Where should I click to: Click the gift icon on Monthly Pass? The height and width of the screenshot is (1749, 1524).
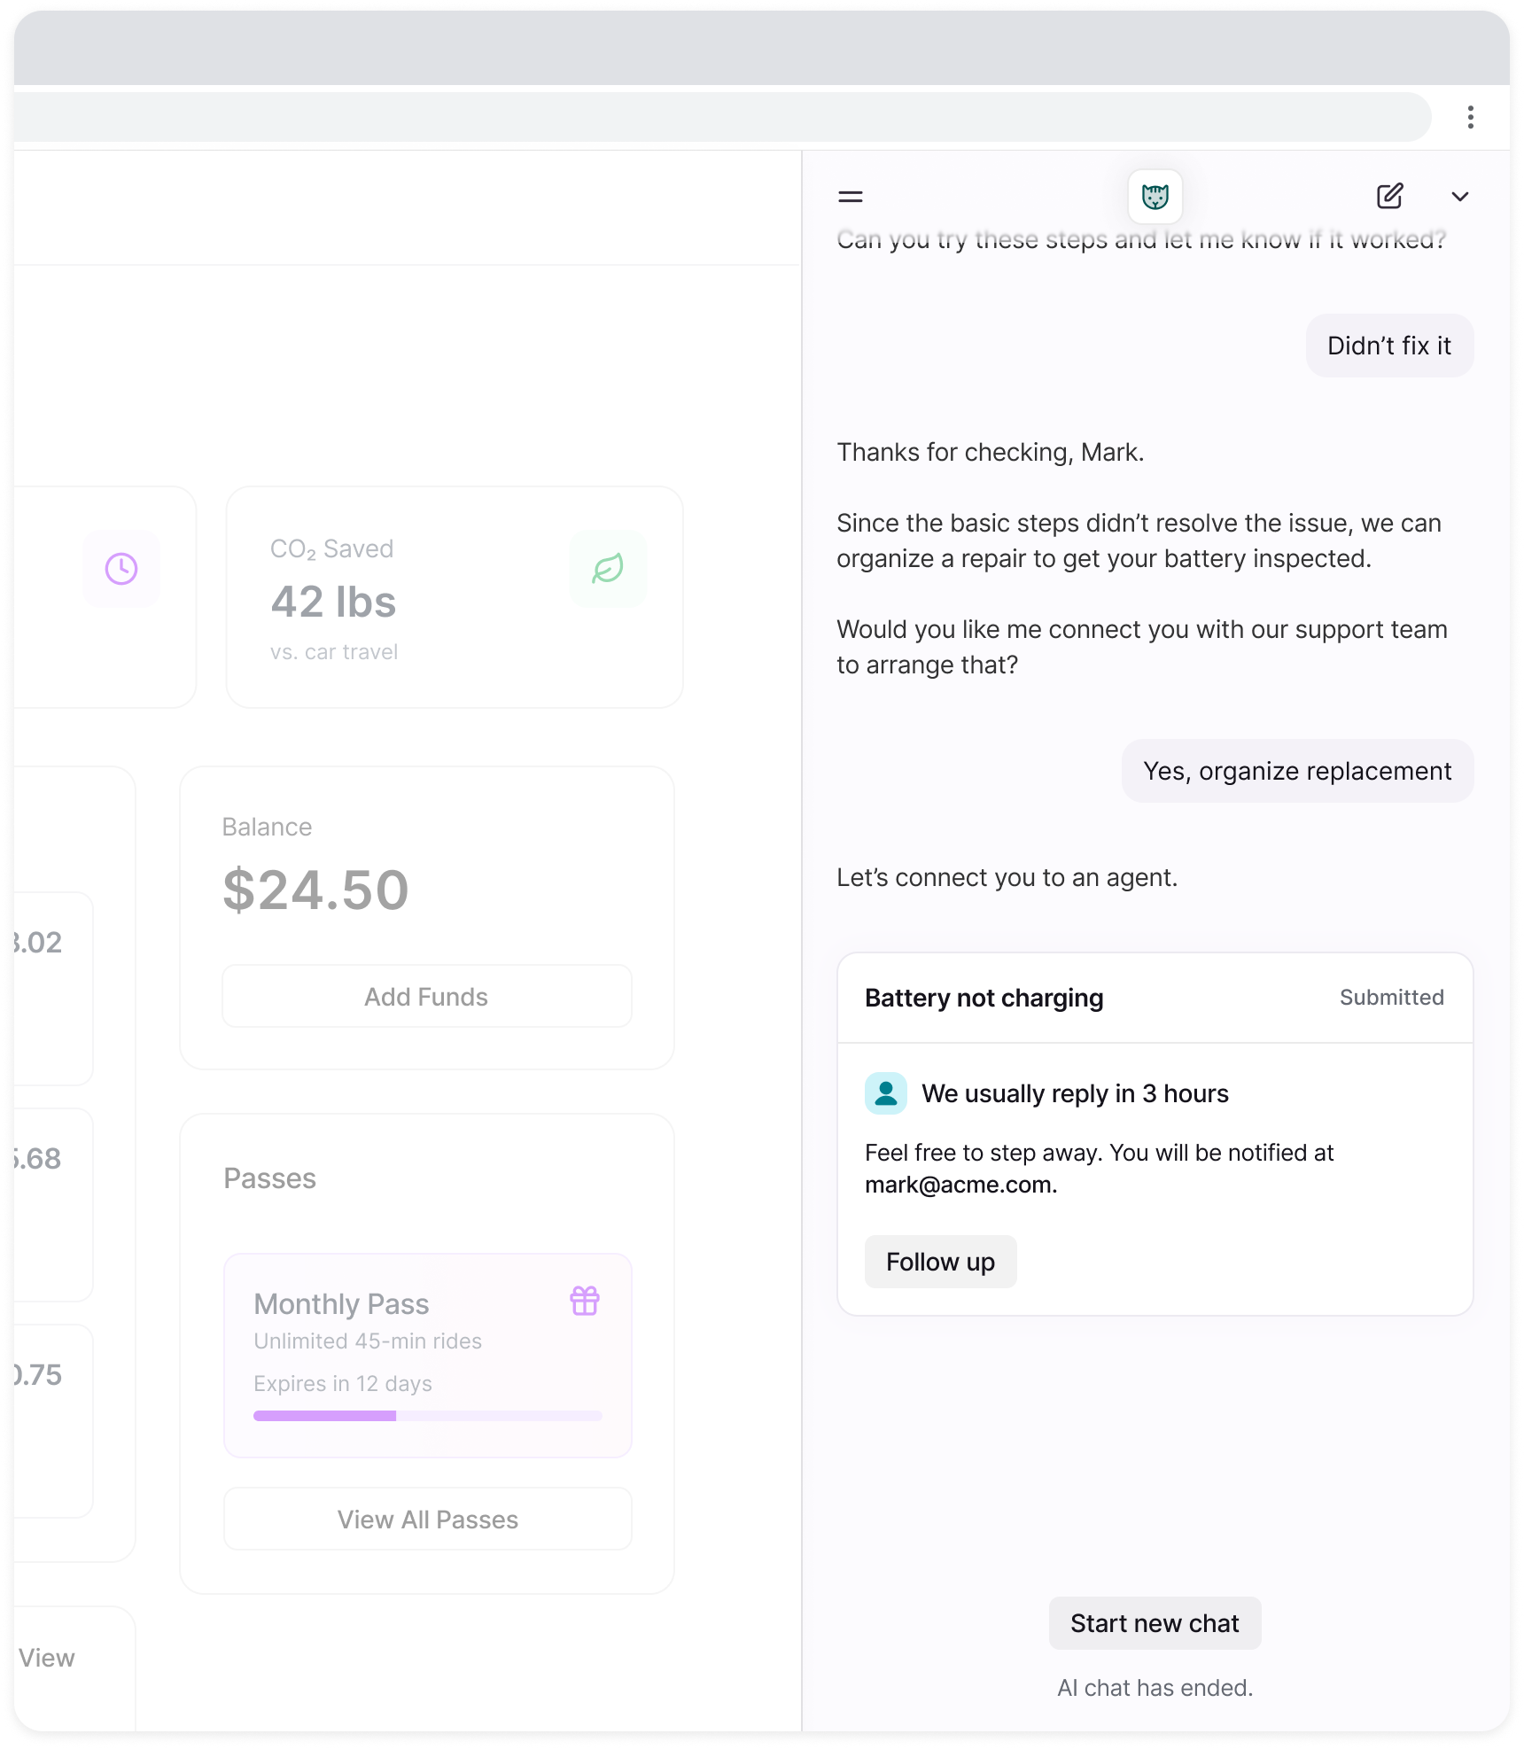tap(585, 1301)
